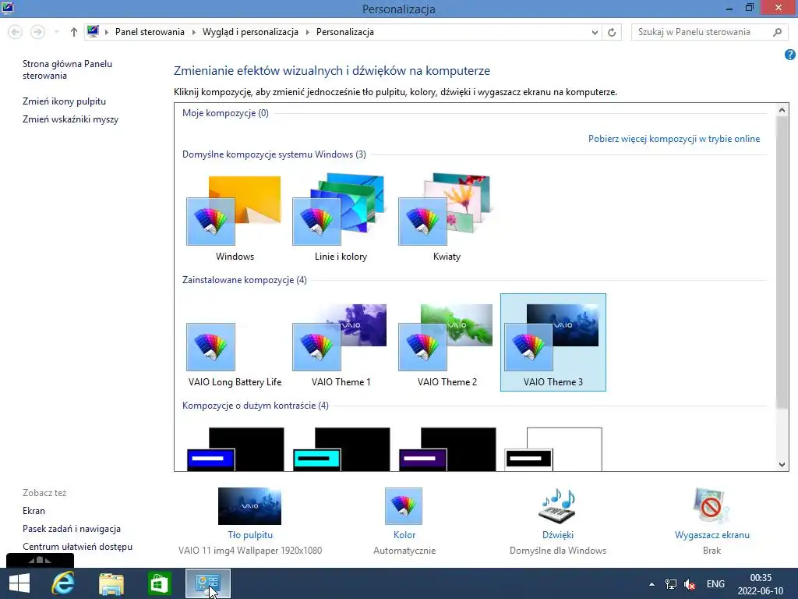This screenshot has height=599, width=798.
Task: Select the high contrast theme with blue swatch
Action: (235, 449)
